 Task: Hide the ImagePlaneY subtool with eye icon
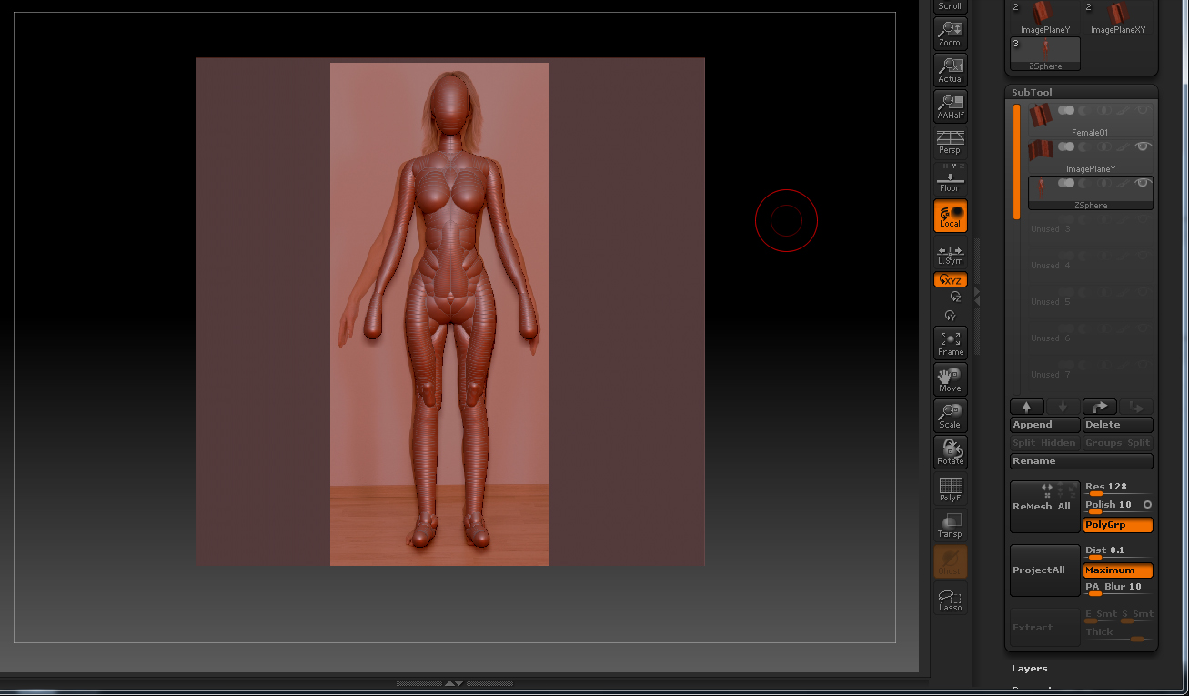[x=1144, y=146]
